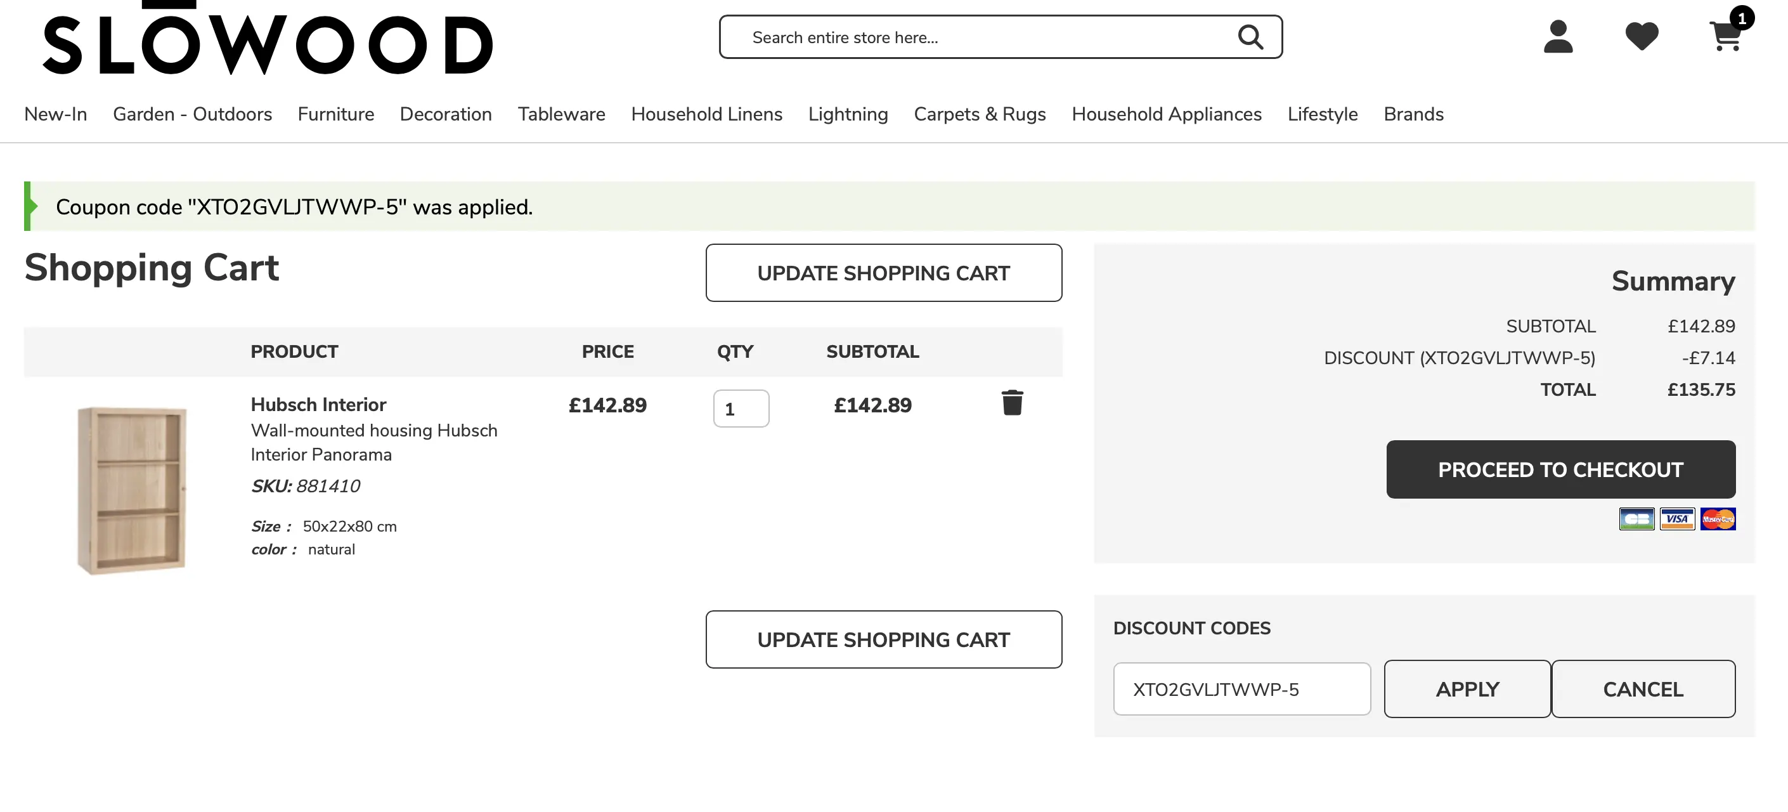Apply the discount code
The width and height of the screenshot is (1788, 812).
[x=1467, y=689]
